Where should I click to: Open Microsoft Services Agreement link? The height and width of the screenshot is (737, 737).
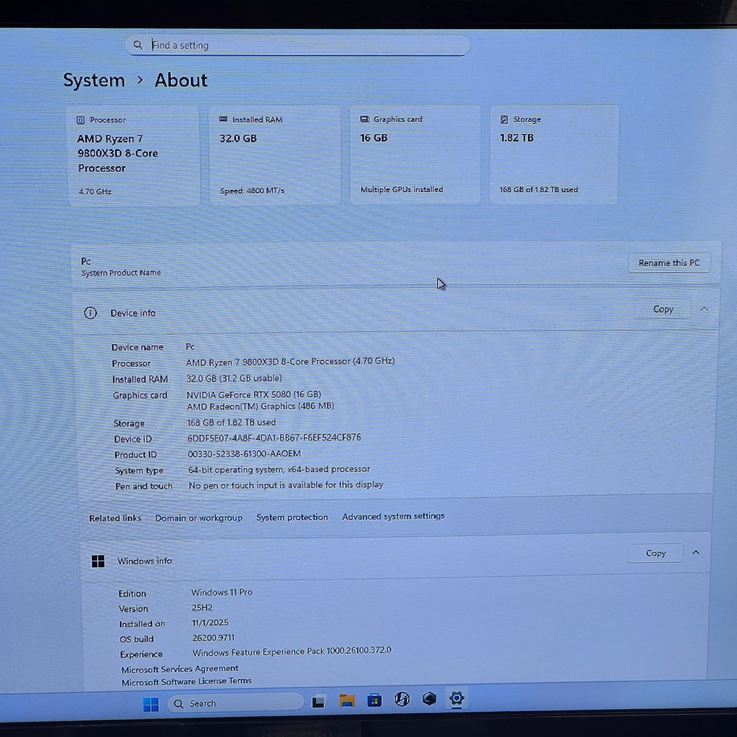(x=180, y=669)
